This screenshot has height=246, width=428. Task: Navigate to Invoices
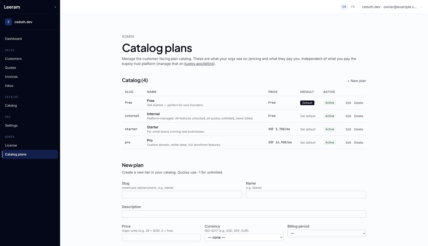pyautogui.click(x=30, y=77)
